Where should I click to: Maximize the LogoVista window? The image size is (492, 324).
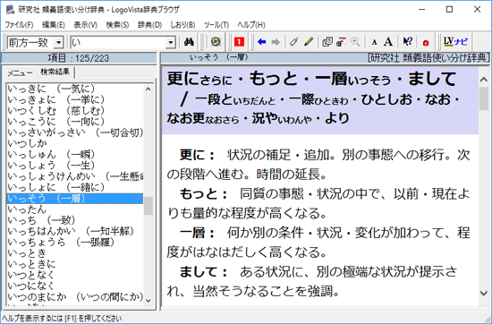point(449,10)
